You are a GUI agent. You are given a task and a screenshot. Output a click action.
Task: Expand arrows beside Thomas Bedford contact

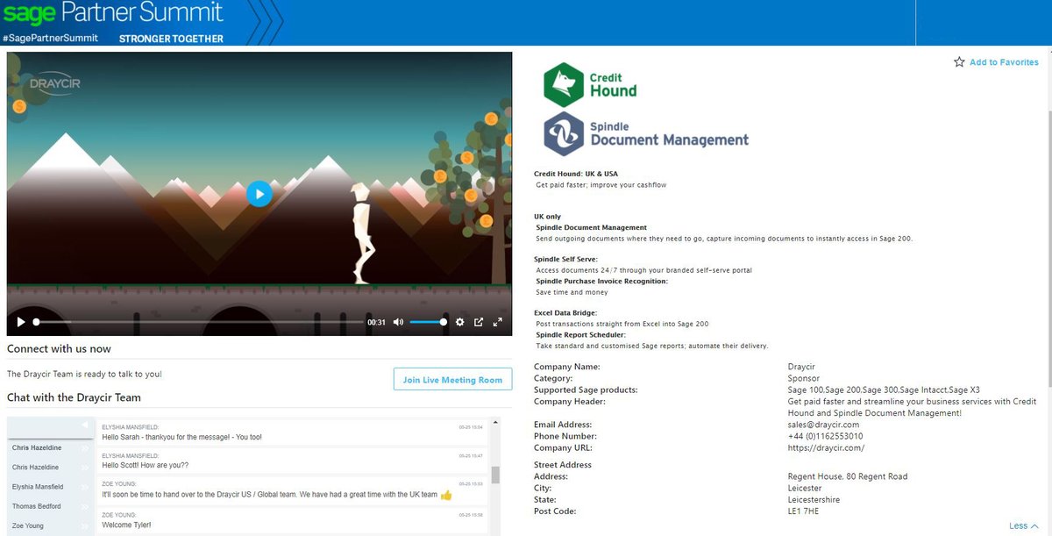pyautogui.click(x=85, y=506)
